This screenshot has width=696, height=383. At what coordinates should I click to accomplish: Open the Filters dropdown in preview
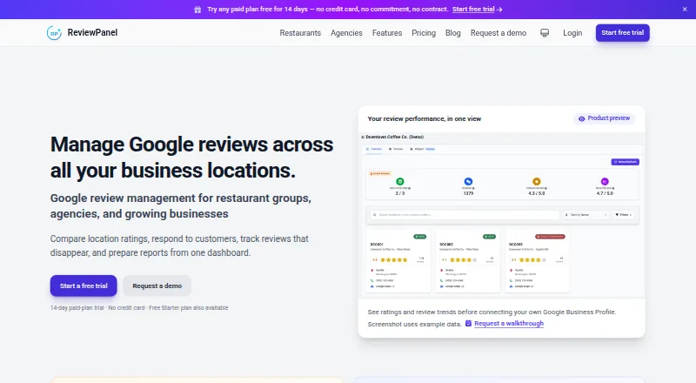point(624,215)
